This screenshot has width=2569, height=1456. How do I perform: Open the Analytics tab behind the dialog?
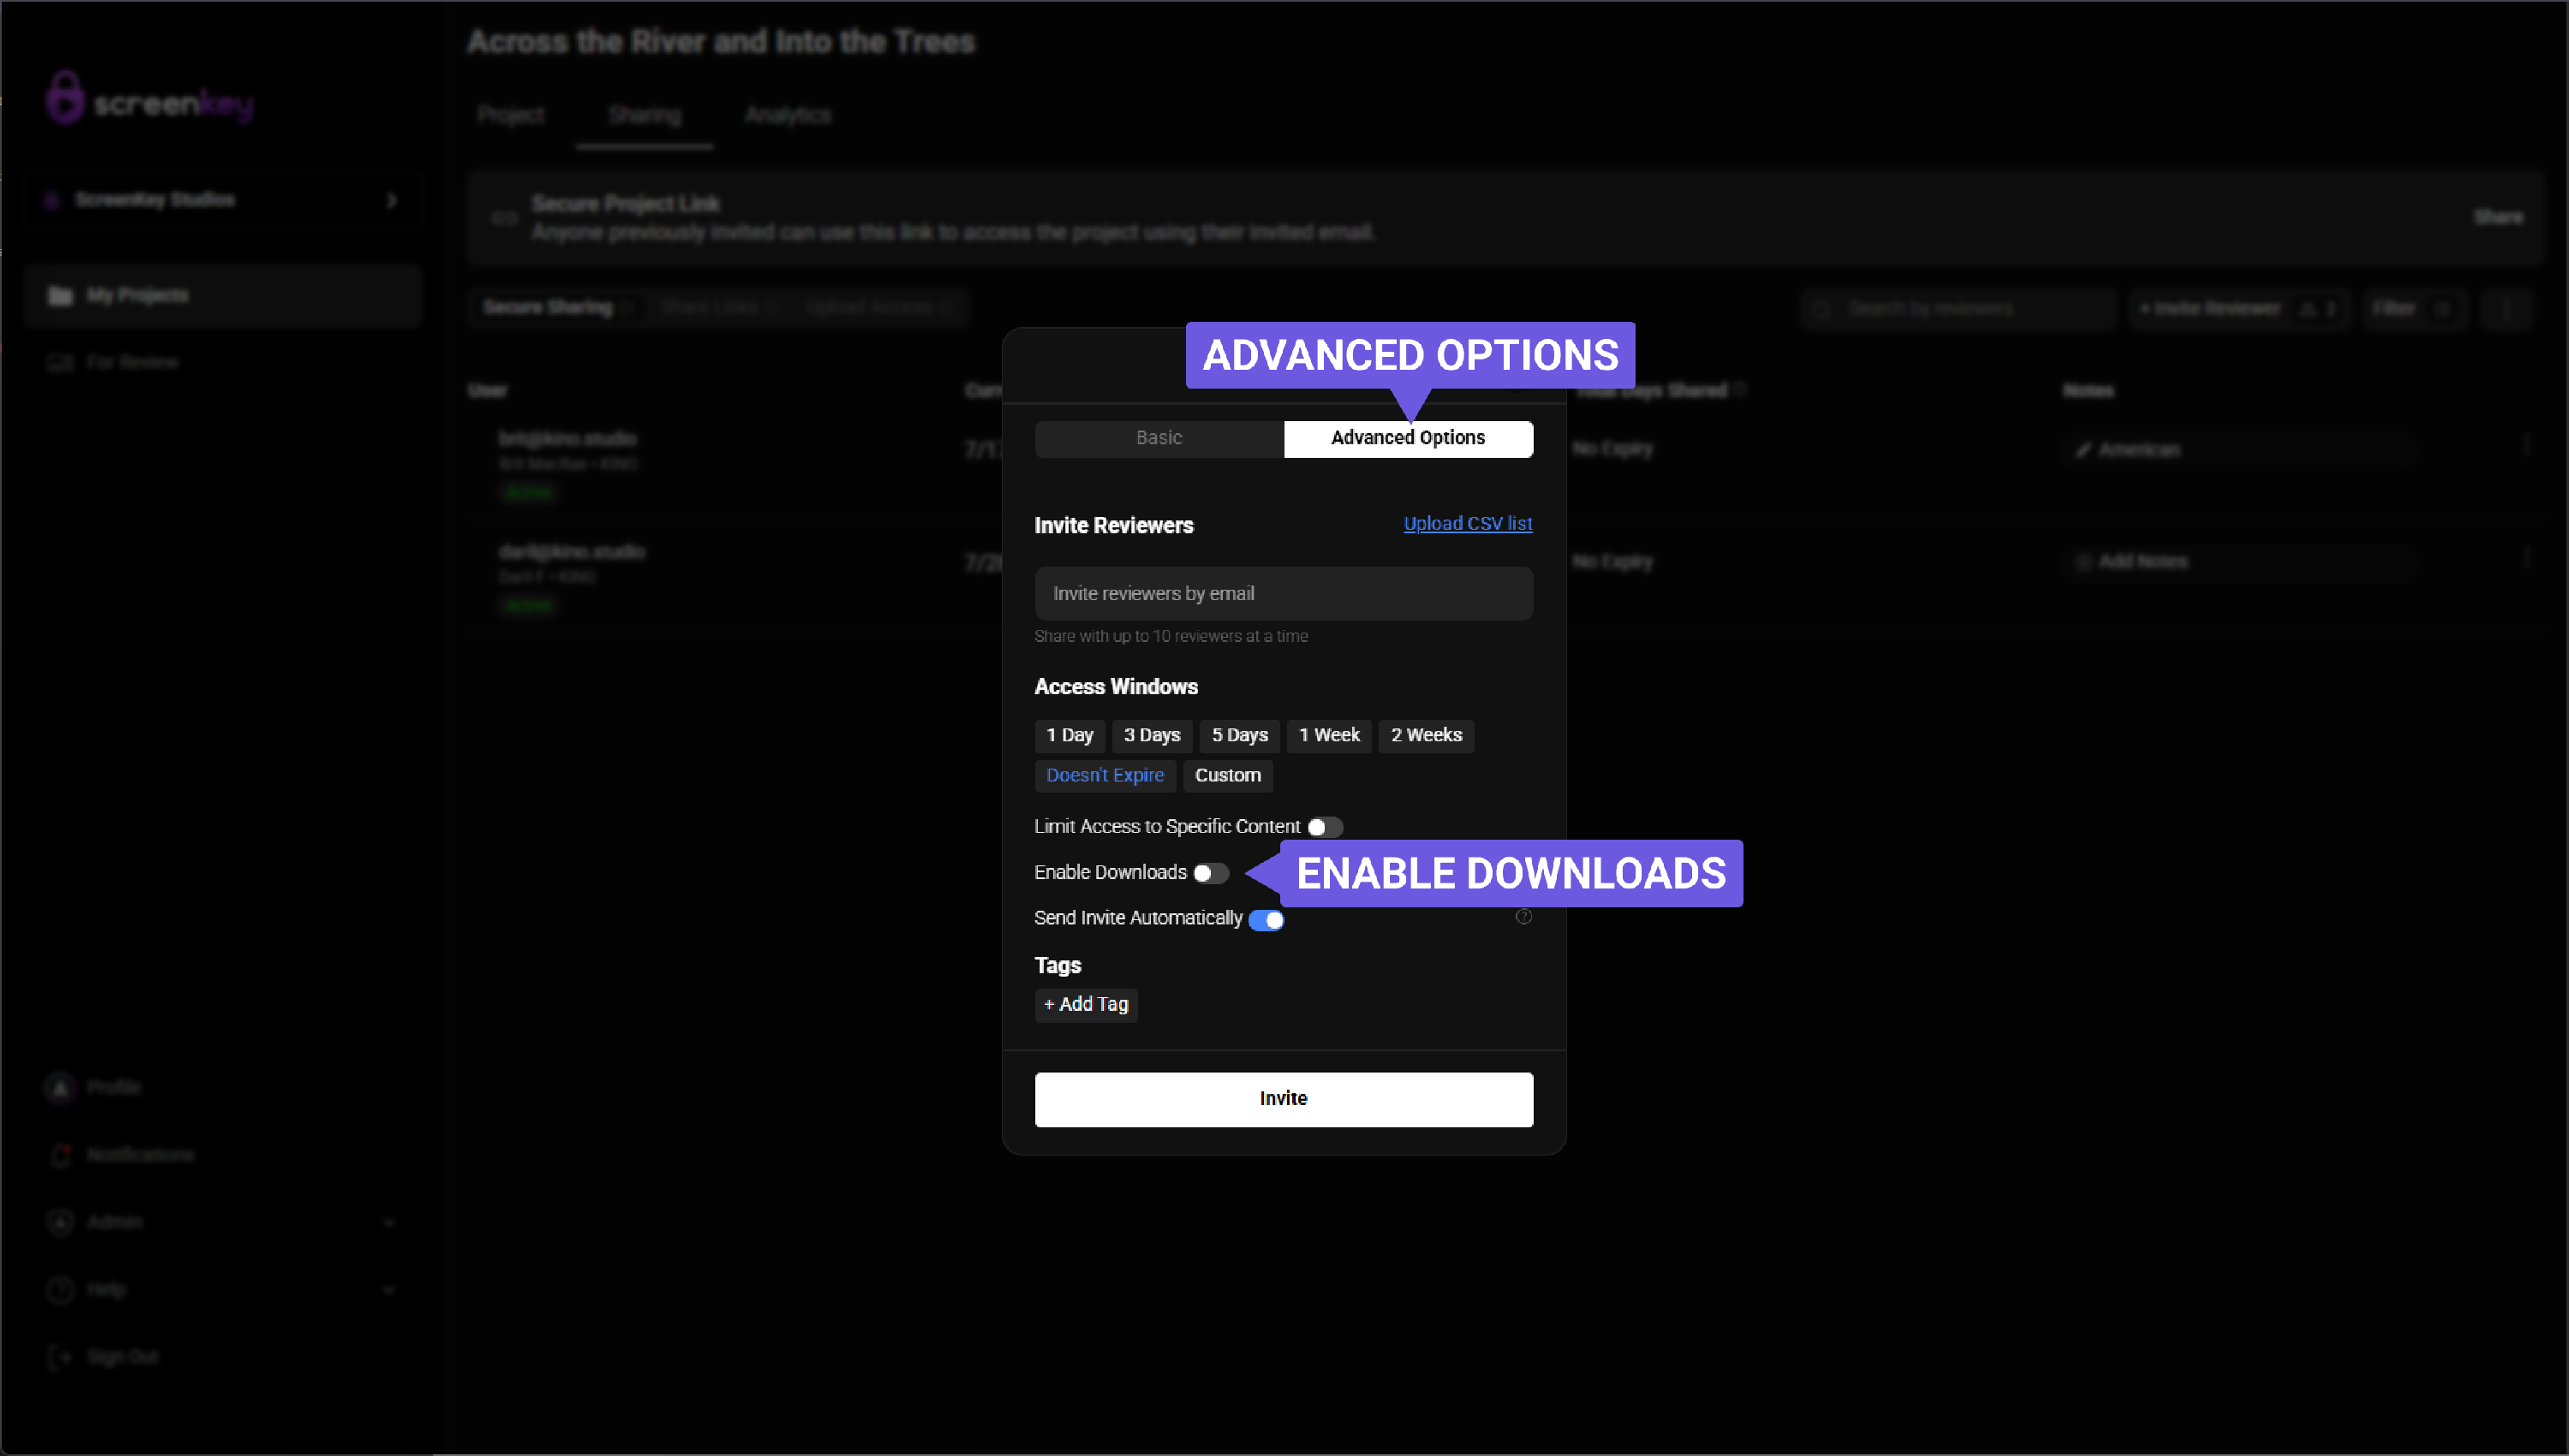pos(787,115)
